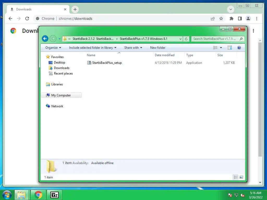Open the More view options dropdown arrow
The image size is (267, 200).
coord(221,48)
